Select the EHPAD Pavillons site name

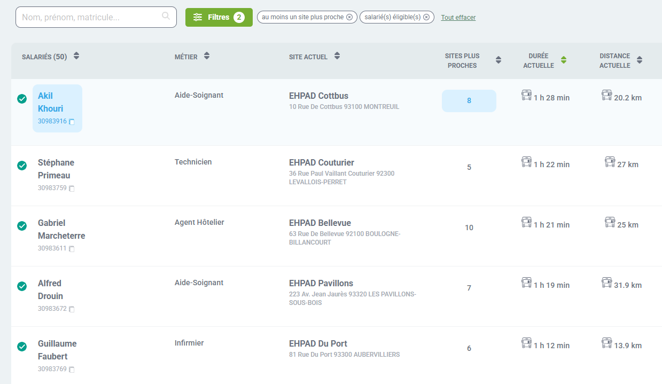[x=321, y=284]
